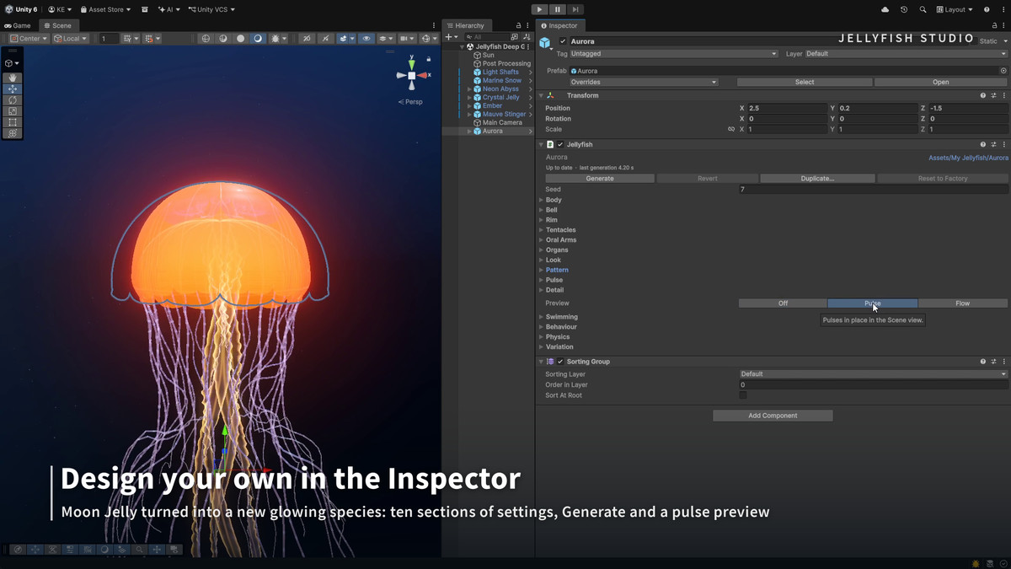Toggle scene visibility eye icon in toolbar

[x=366, y=38]
